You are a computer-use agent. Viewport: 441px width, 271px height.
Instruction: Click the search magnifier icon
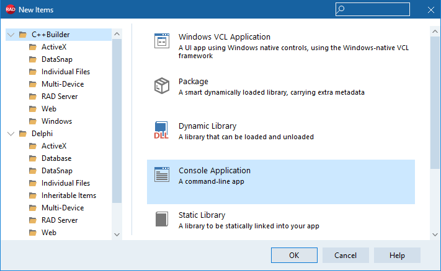341,9
